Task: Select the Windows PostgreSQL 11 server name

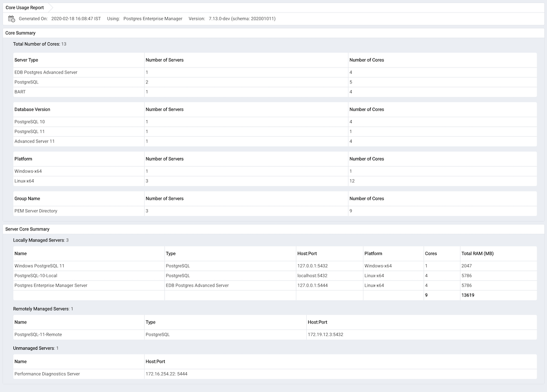Action: click(x=39, y=266)
